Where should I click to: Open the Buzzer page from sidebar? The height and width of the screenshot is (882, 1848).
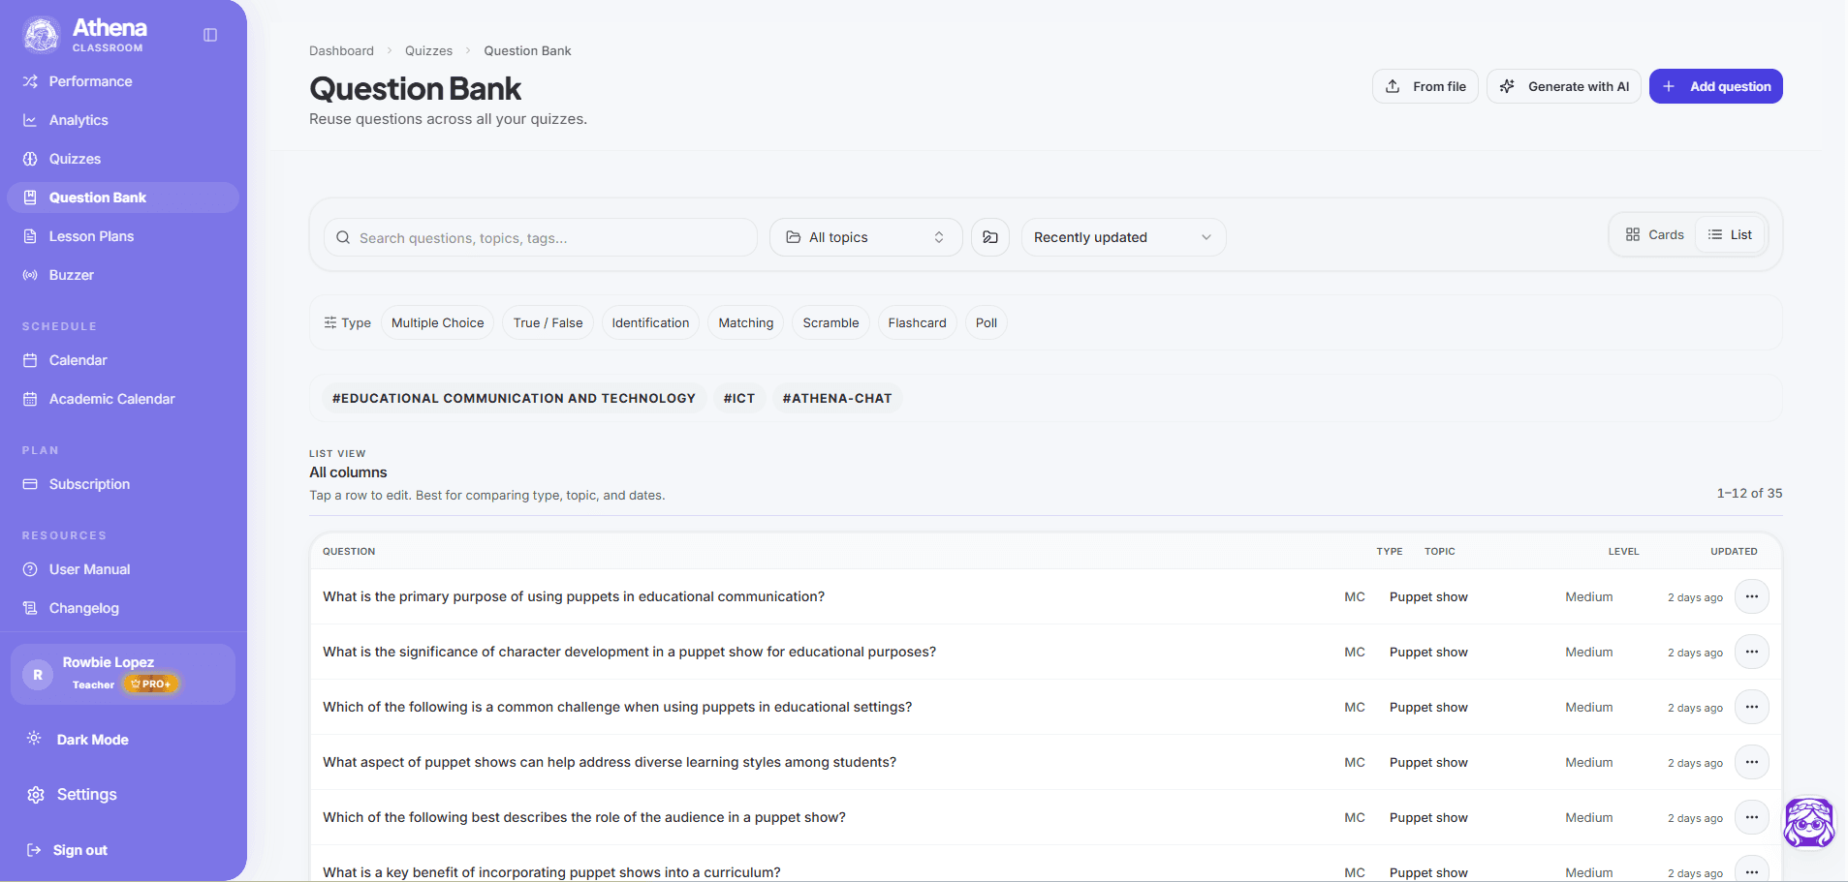click(72, 275)
